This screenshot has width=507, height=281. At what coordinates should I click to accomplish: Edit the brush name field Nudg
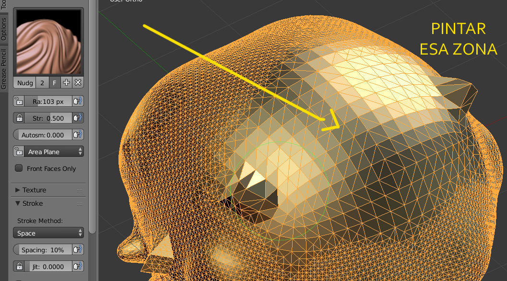(x=24, y=83)
